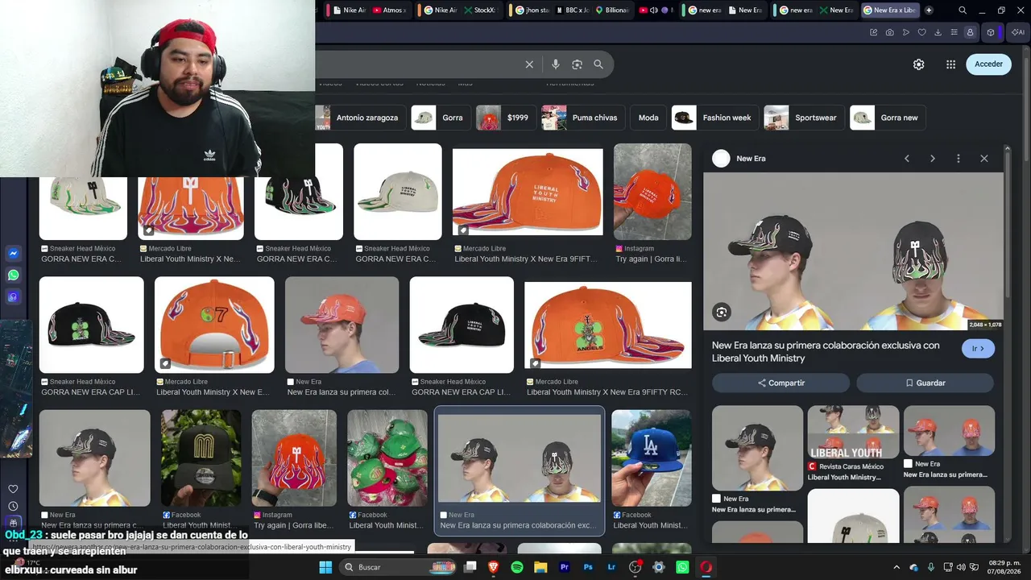Filter results by Puma chivas chip
Image resolution: width=1031 pixels, height=580 pixels.
pyautogui.click(x=583, y=118)
